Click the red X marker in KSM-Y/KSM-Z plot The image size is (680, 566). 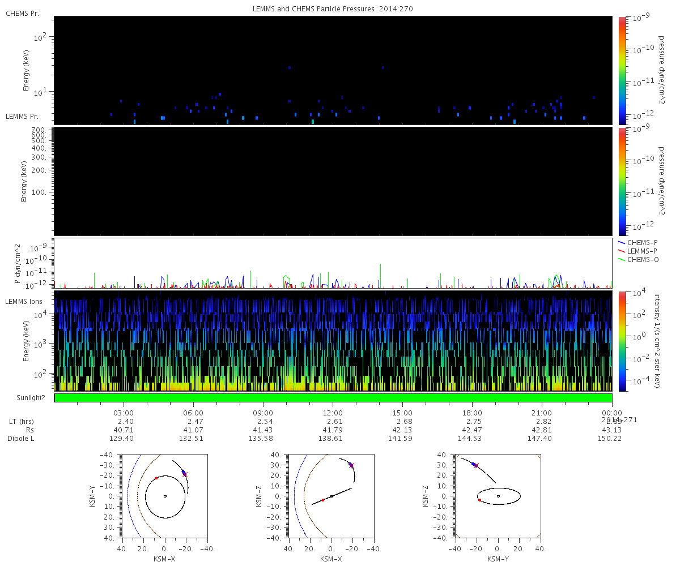[x=476, y=466]
